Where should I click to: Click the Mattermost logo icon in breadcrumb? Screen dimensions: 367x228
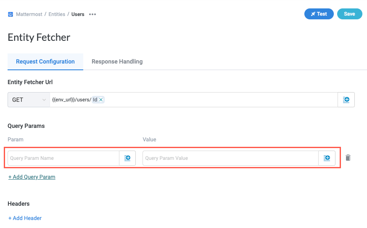[x=11, y=14]
